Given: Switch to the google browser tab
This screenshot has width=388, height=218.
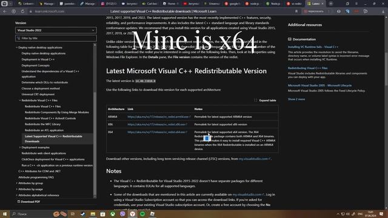Looking at the screenshot, I should 232,4.
